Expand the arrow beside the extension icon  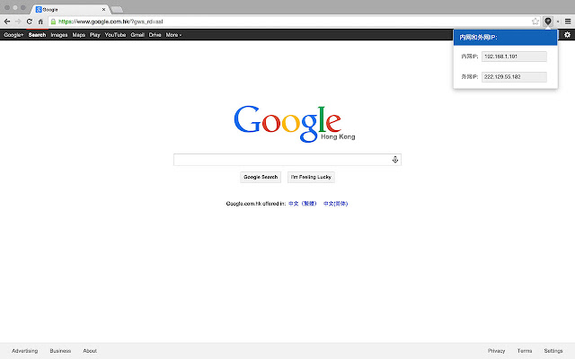tap(558, 22)
